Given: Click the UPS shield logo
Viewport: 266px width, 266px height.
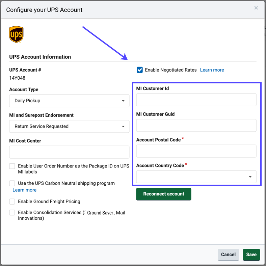Looking at the screenshot, I should [x=16, y=35].
